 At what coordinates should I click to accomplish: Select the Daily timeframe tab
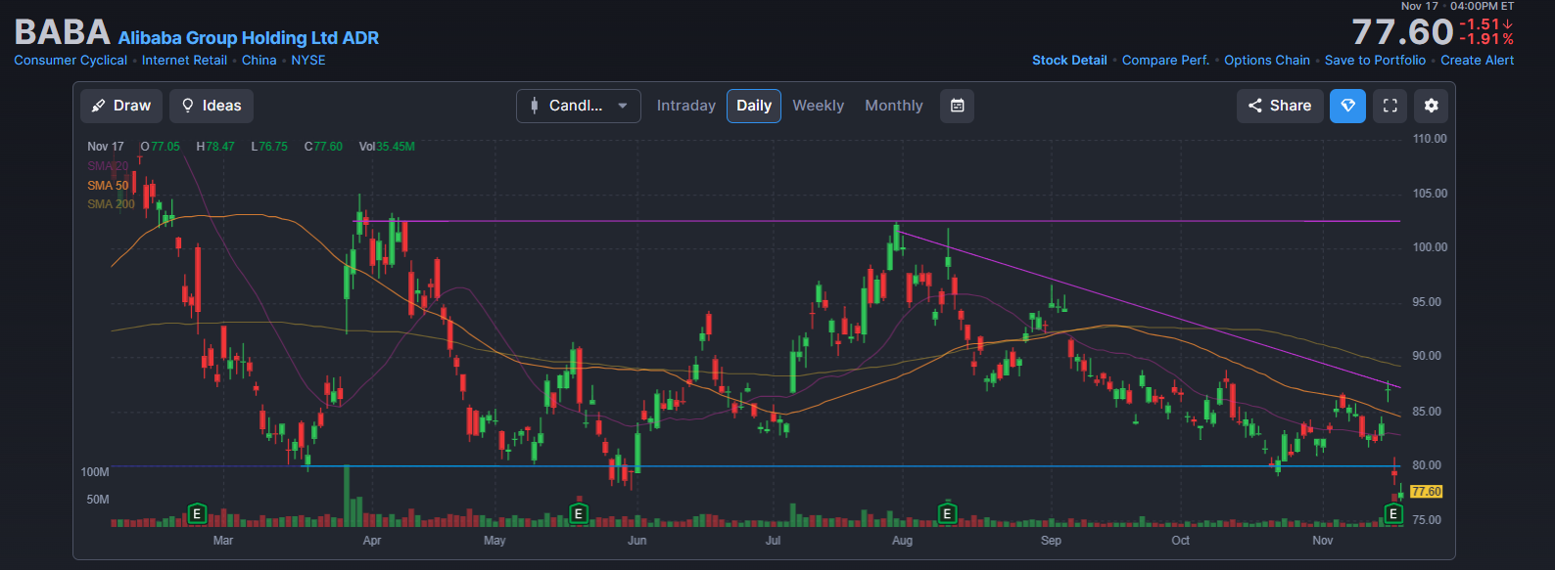click(754, 106)
